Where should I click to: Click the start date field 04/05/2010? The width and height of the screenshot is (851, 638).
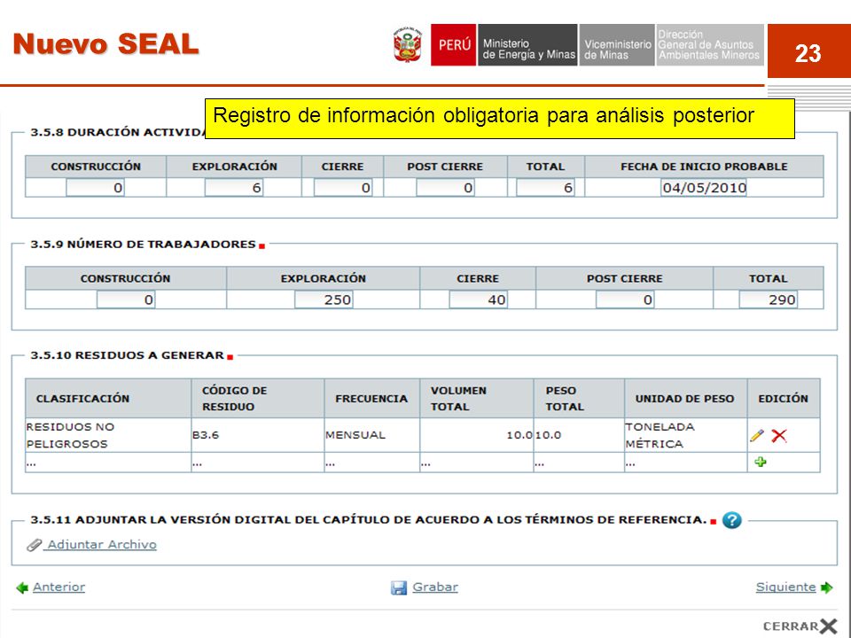(x=704, y=188)
